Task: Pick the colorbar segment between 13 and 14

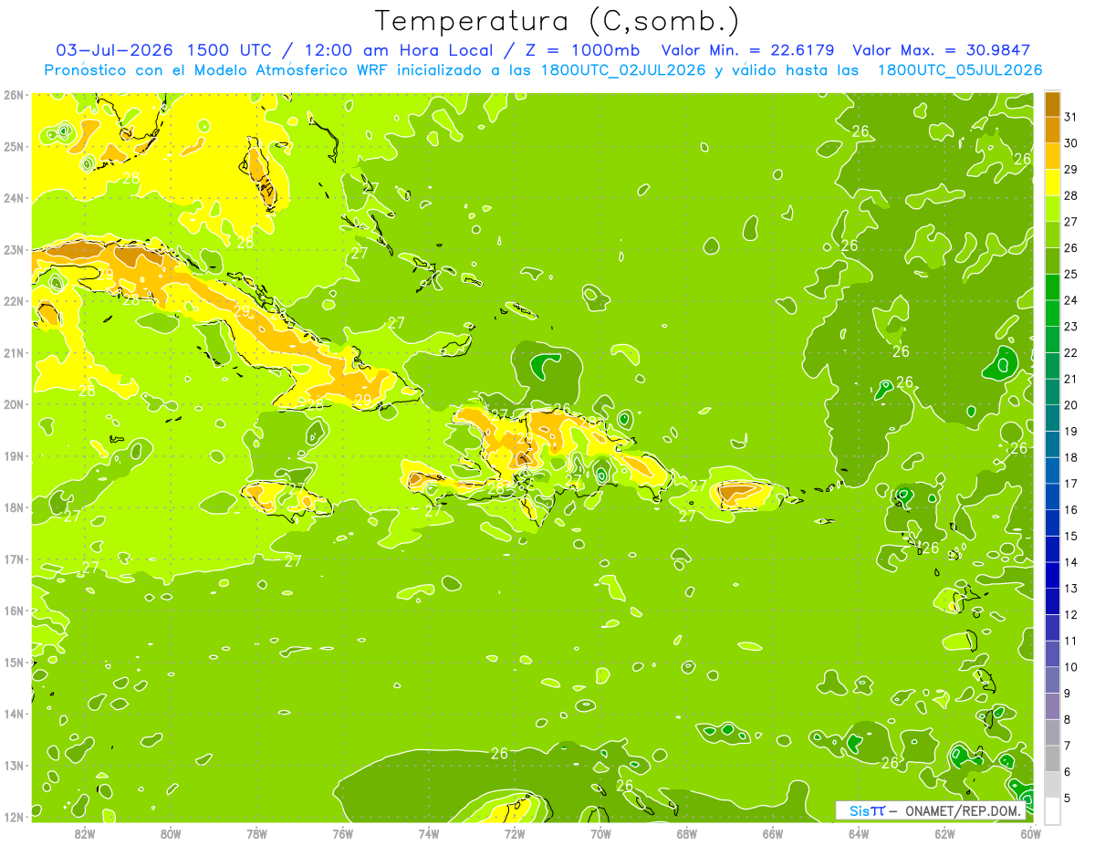Action: point(1052,574)
